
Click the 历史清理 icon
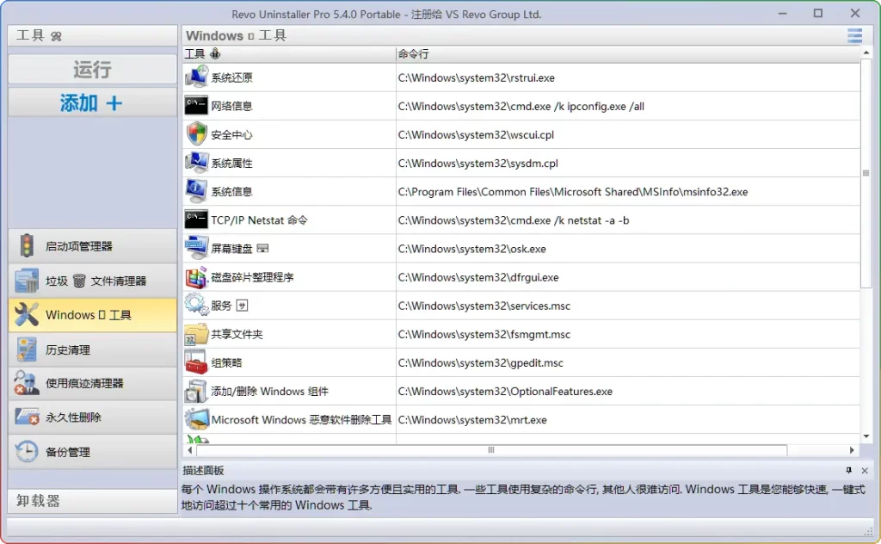click(x=27, y=349)
